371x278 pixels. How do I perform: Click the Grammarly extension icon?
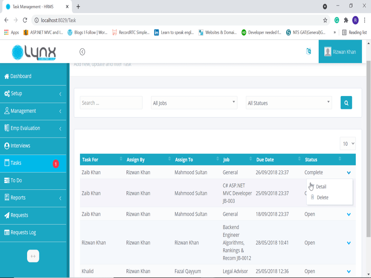coord(336,20)
